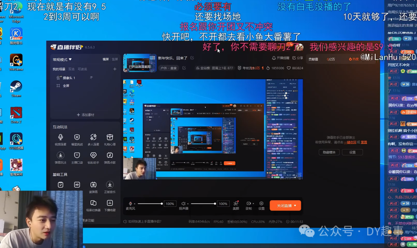Image resolution: width=417 pixels, height=248 pixels.
Task: Open 正版音乐 licensed music tool
Action: point(110,187)
